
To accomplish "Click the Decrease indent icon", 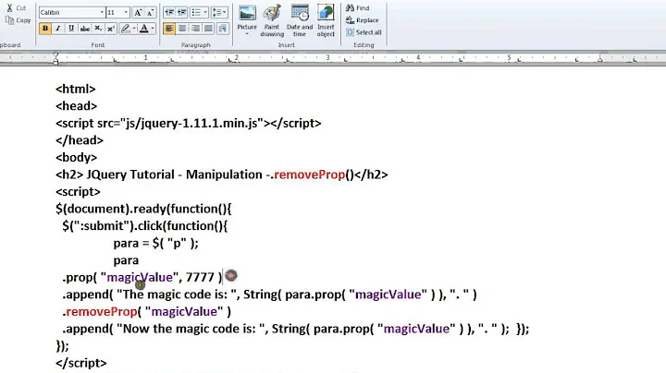I will [x=169, y=12].
